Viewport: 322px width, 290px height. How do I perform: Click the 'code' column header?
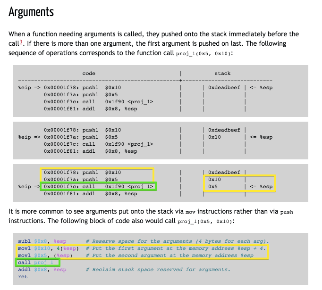coord(89,74)
